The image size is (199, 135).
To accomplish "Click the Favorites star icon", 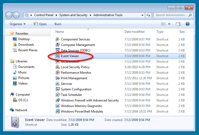I will click(x=12, y=33).
